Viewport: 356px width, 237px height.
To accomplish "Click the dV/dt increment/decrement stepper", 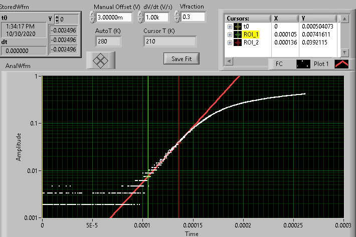I will 141,17.
